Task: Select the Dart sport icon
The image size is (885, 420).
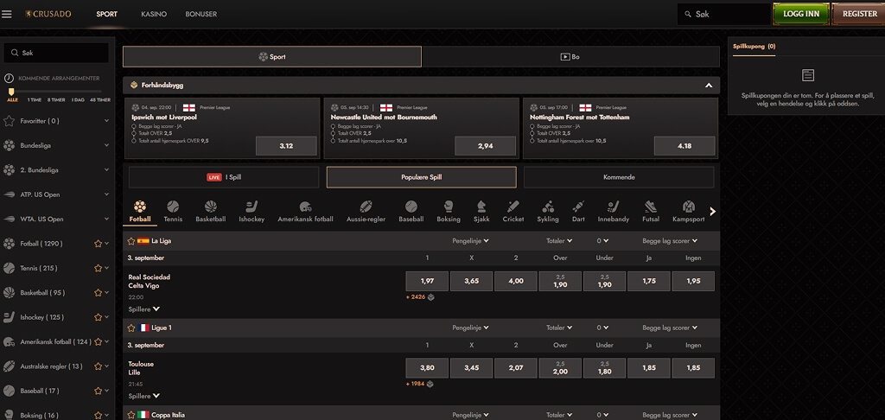Action: pos(578,207)
